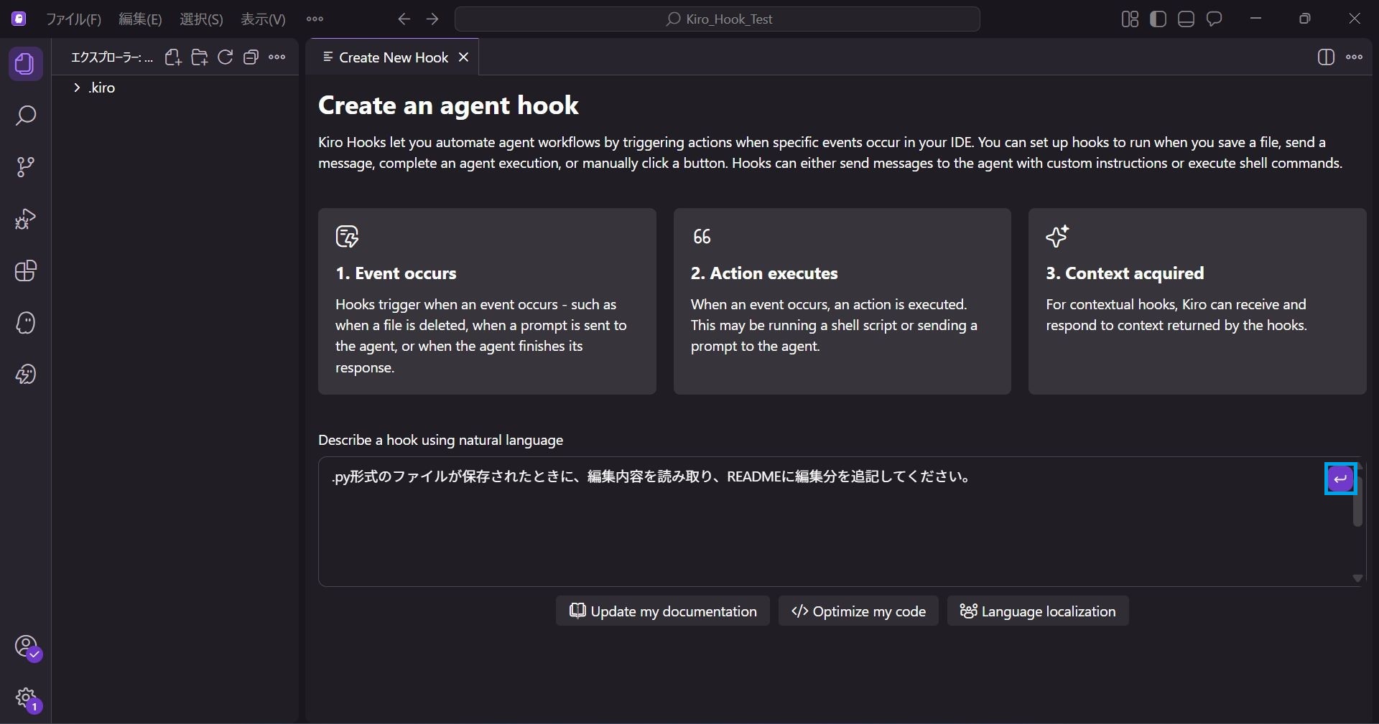Open explorer views and more actions menu
Screen dimensions: 1379x724
277,57
